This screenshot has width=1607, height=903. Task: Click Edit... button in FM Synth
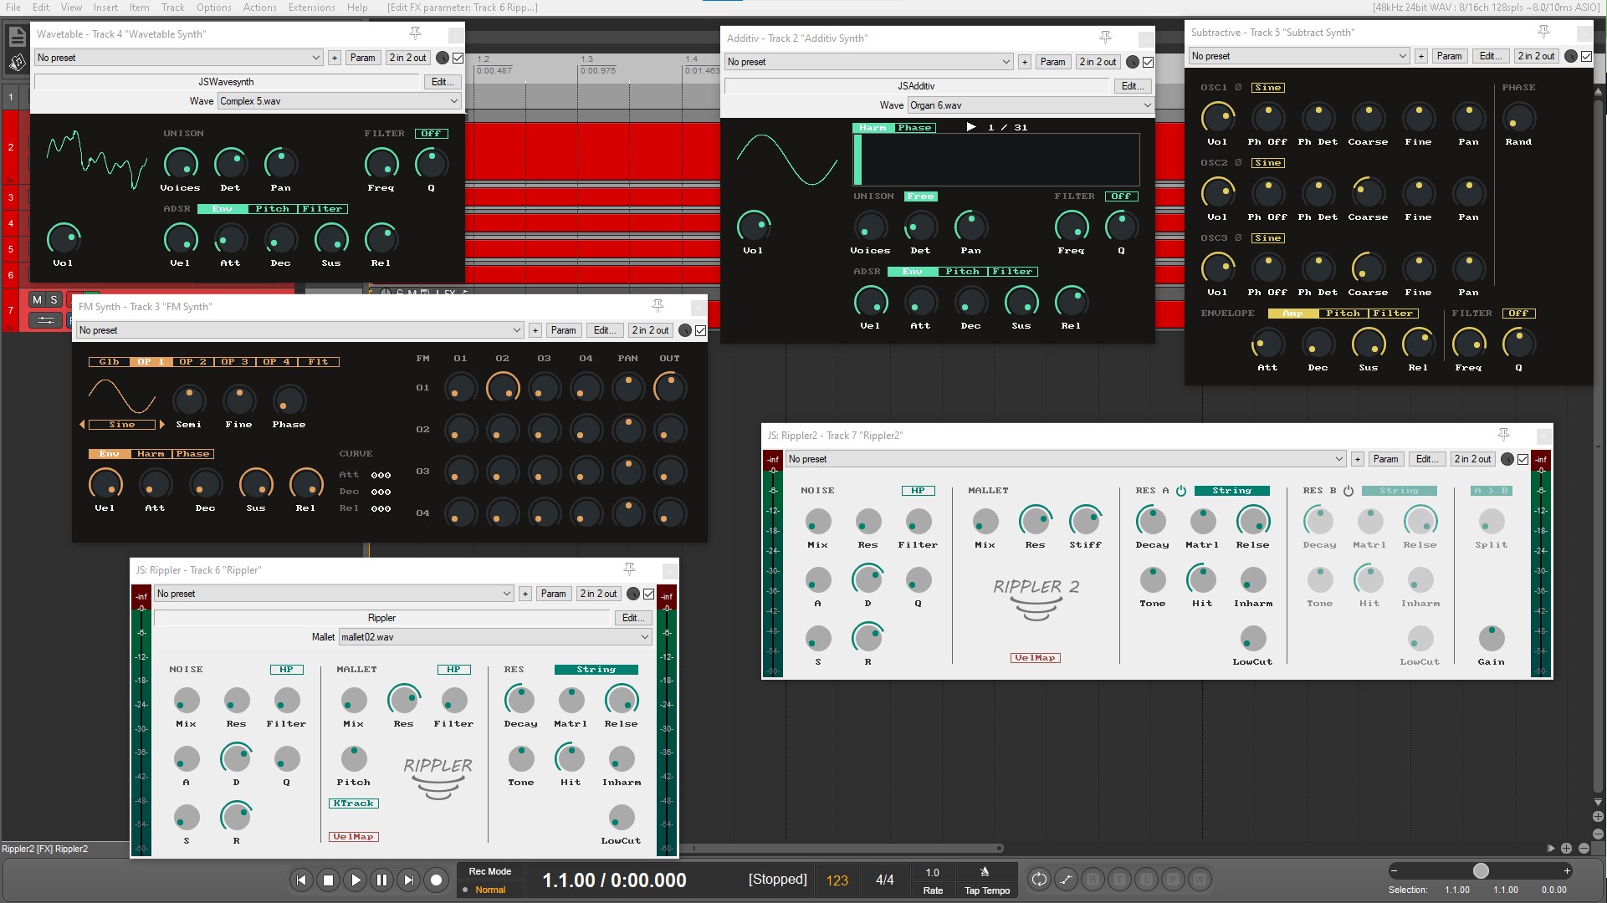click(x=605, y=330)
